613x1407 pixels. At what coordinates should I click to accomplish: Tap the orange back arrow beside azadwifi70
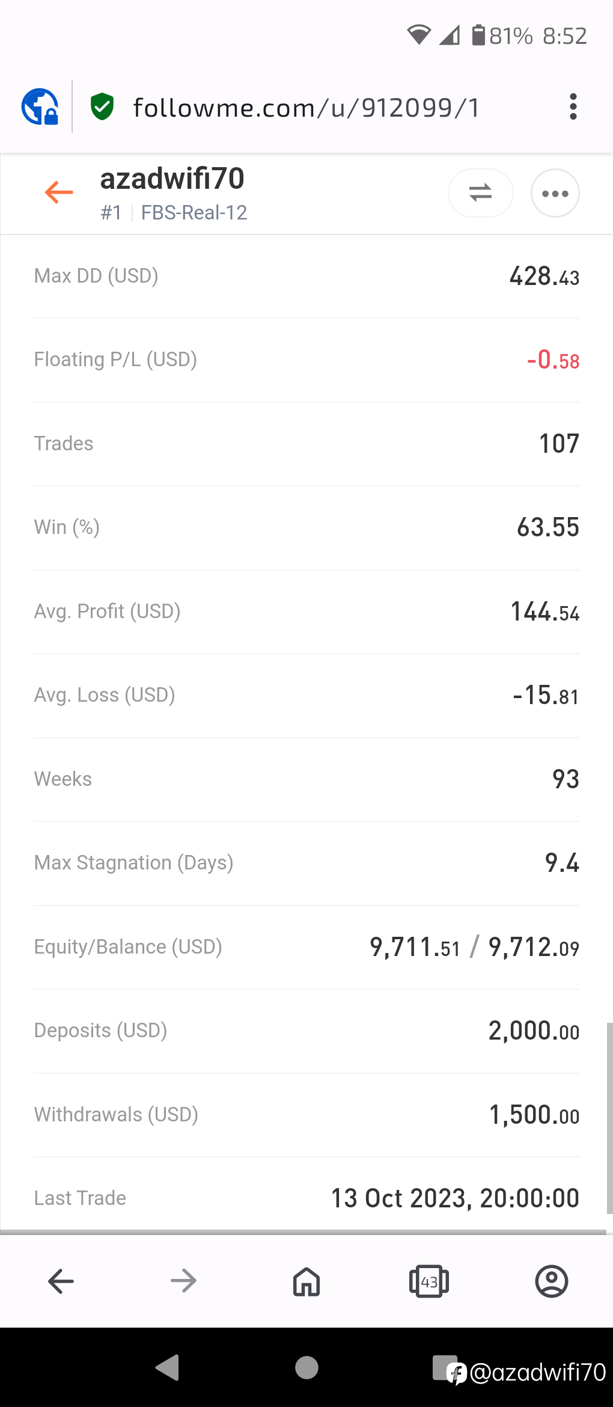click(59, 192)
